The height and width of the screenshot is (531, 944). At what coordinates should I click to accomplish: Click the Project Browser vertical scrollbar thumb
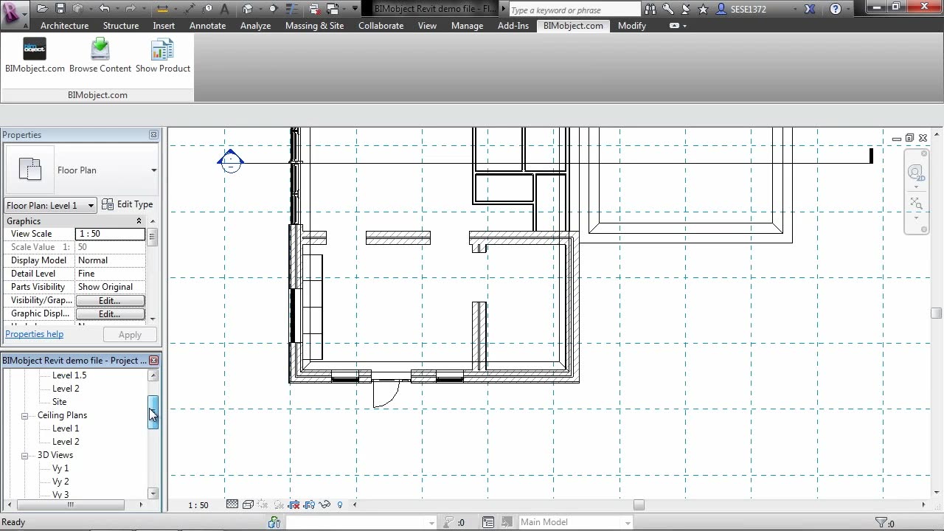click(153, 412)
